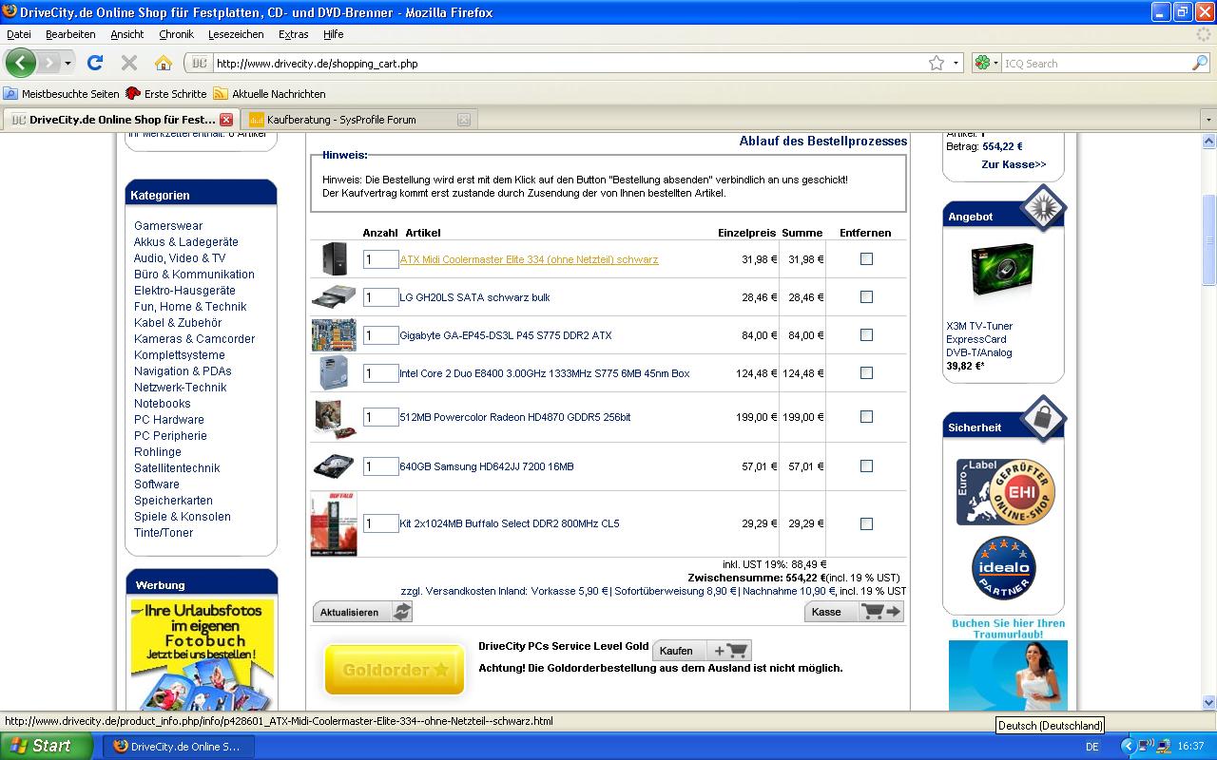Open the Intel Core 2 Duo thumbnail

coord(334,373)
